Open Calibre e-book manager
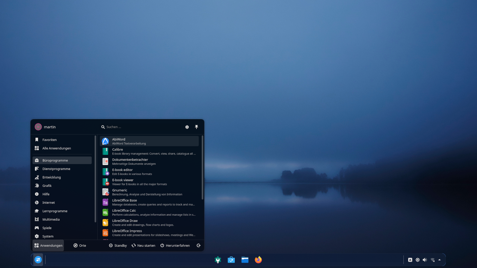Screen dimensions: 477x268 click(x=149, y=152)
